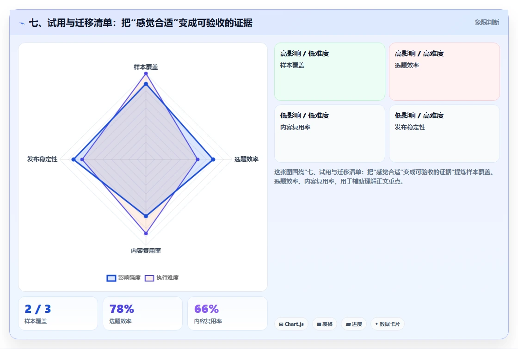The height and width of the screenshot is (349, 518).
Task: Click the 象限判断 label in header
Action: (487, 23)
